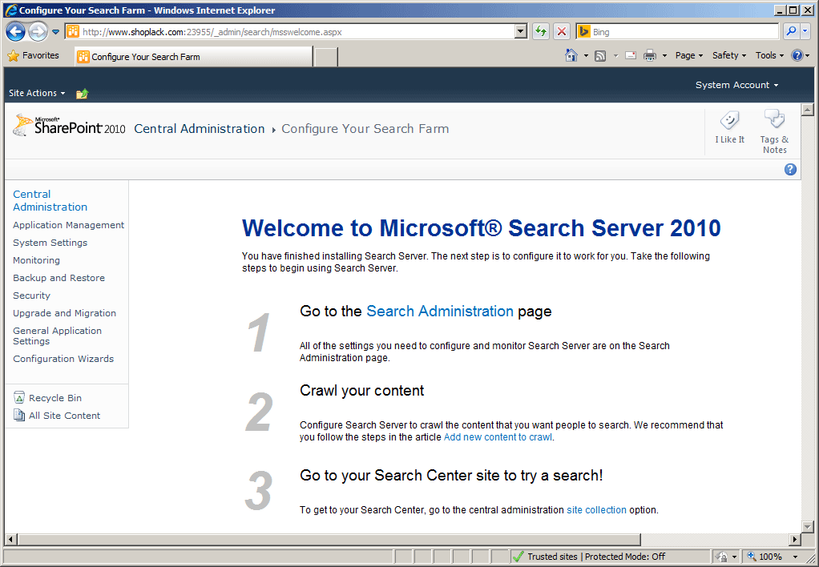The width and height of the screenshot is (819, 567).
Task: Open the Site Actions menu
Action: [37, 93]
